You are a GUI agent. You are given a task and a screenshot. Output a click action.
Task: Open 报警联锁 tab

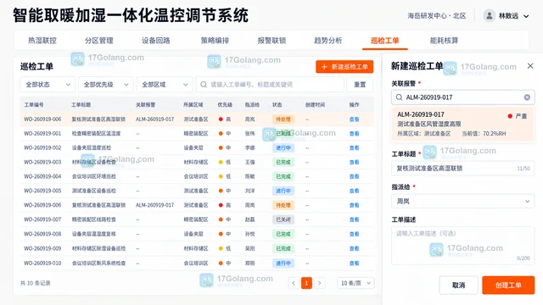coord(271,41)
